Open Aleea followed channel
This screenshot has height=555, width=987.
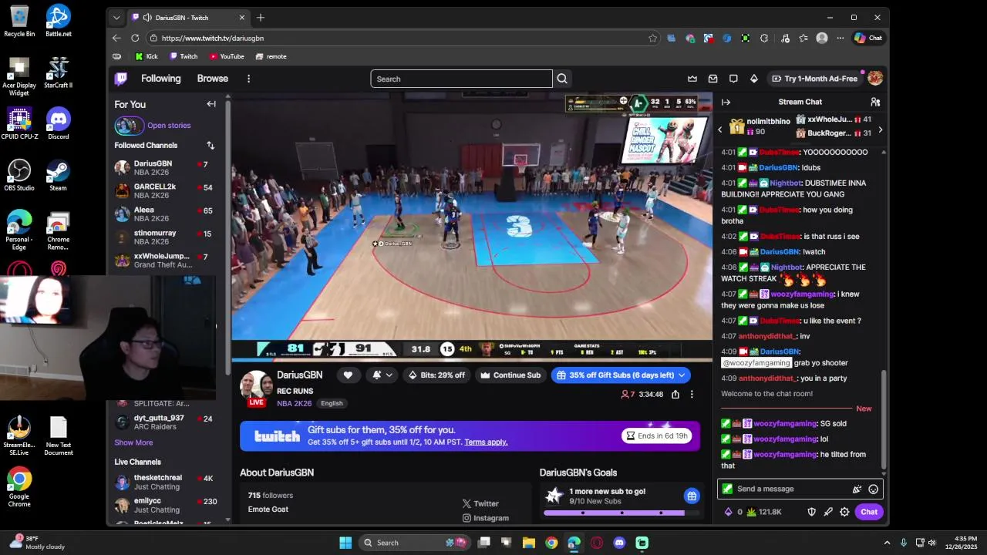click(165, 214)
